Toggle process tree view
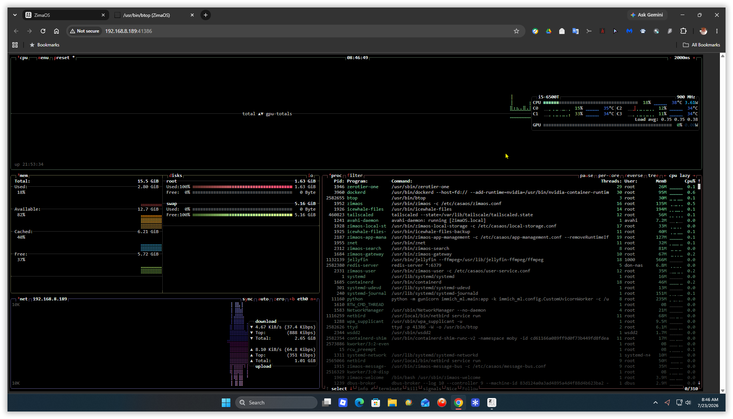This screenshot has width=733, height=419. click(653, 175)
